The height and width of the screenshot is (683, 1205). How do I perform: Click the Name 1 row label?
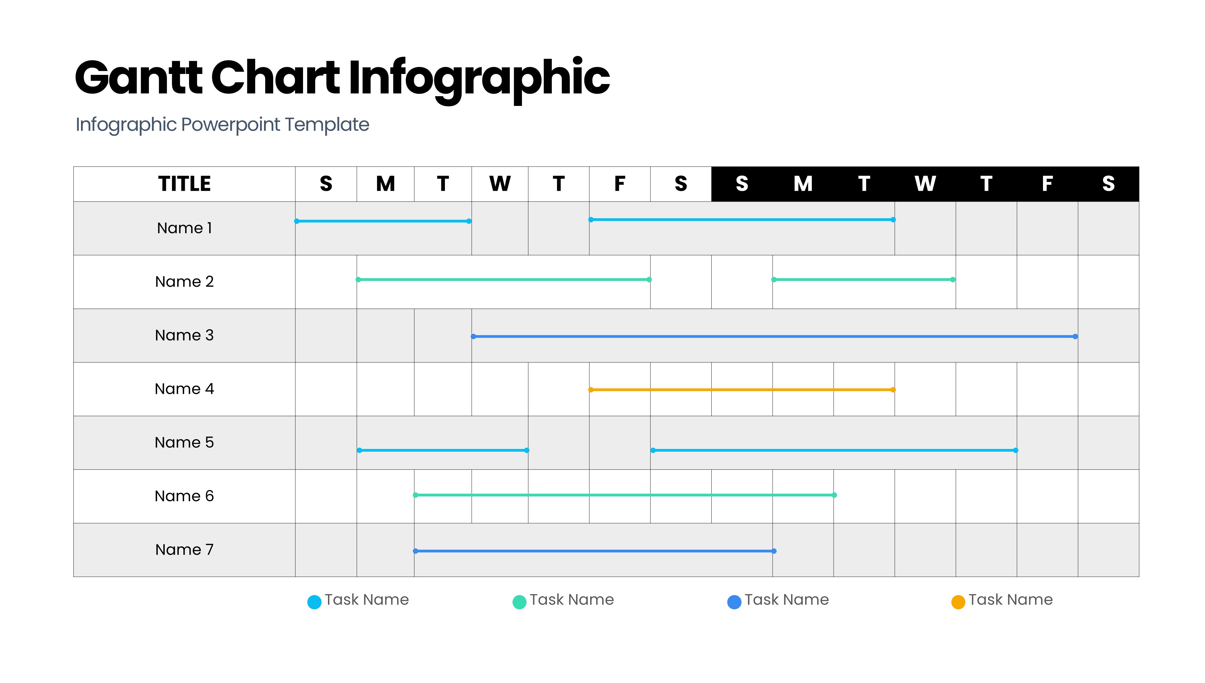click(x=185, y=229)
